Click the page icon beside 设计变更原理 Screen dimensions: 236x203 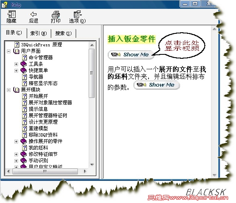tap(24, 122)
